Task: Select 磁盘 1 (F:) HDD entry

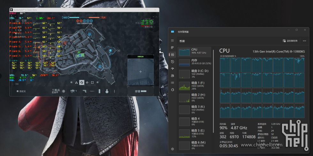Action: 195,85
